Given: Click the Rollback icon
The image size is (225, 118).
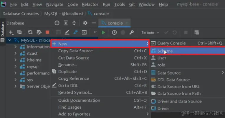Looking at the screenshot, I should click(174, 33).
